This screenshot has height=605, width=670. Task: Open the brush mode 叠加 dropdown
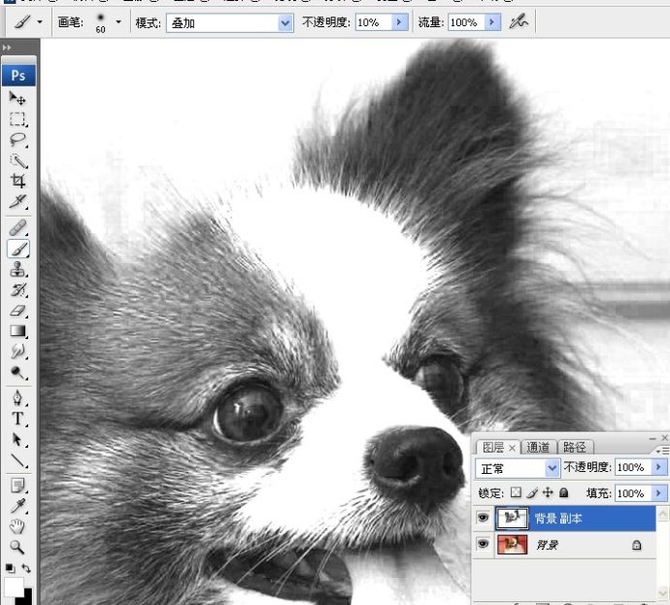click(x=285, y=22)
